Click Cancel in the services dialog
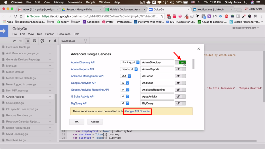 pos(95,122)
